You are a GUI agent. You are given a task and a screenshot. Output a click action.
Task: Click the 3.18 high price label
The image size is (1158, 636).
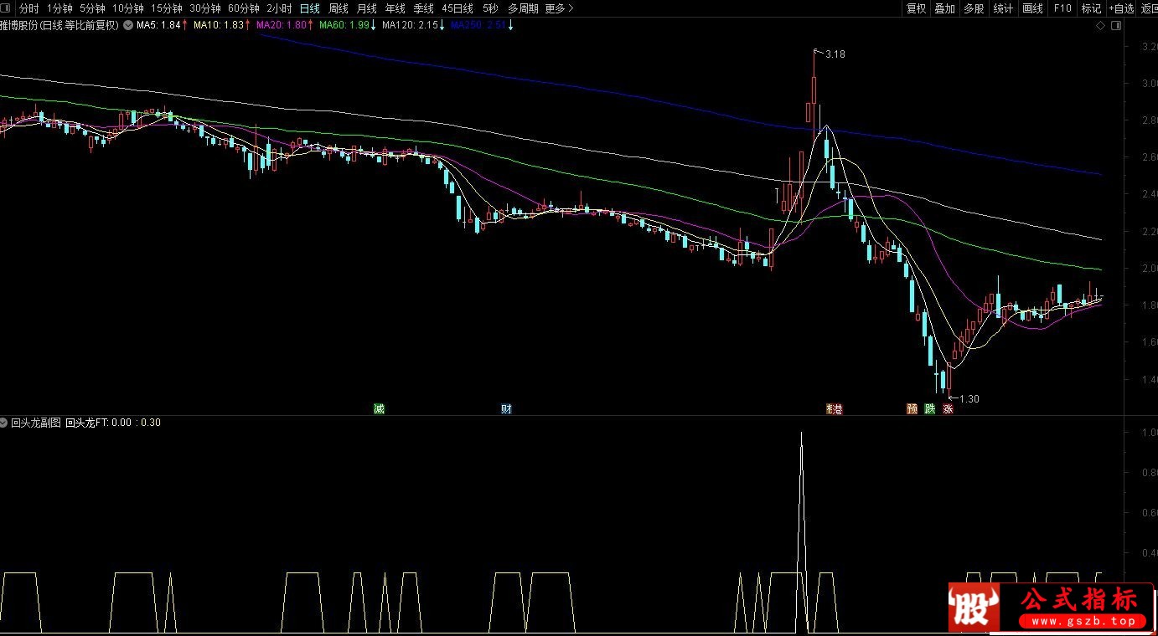[835, 54]
